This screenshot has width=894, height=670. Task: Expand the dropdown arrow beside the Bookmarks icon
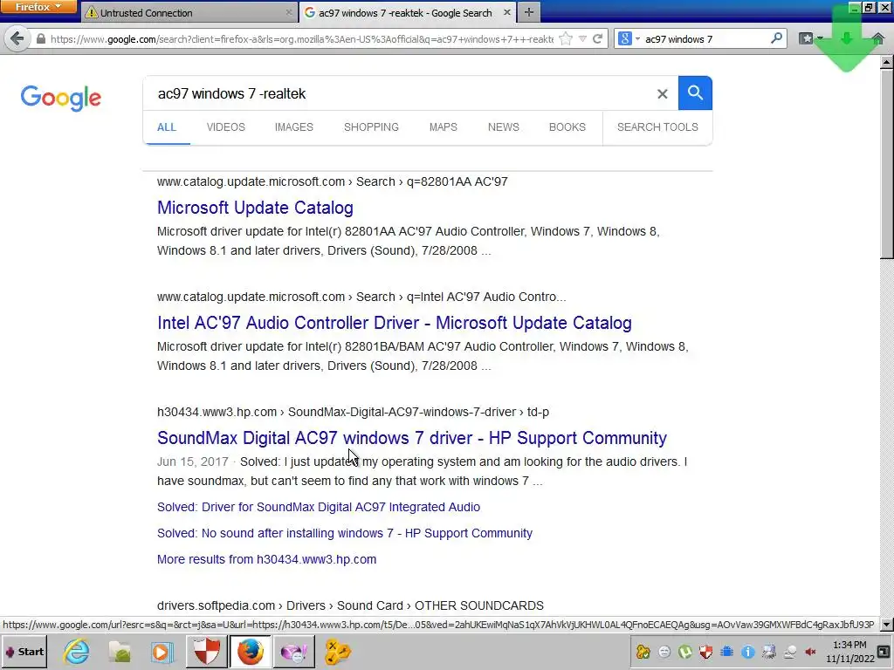click(x=819, y=38)
